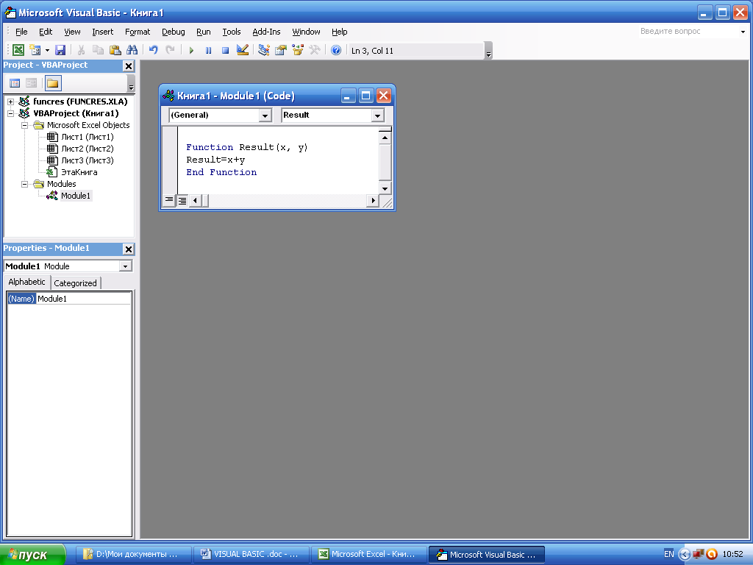753x565 pixels.
Task: Click the Reset stop icon
Action: click(x=225, y=50)
